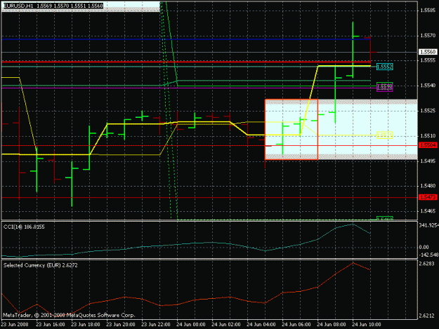Click the 24 Jun 02:00 time label
The width and height of the screenshot is (439, 329).
pos(226,325)
